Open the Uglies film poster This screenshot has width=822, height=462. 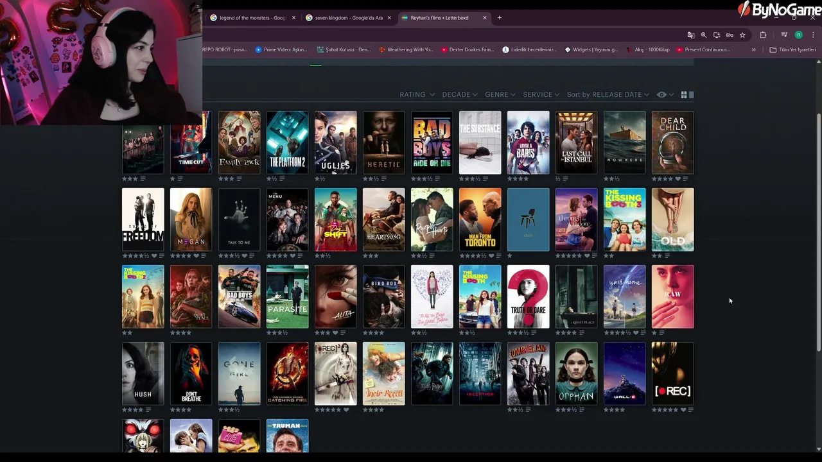[335, 142]
